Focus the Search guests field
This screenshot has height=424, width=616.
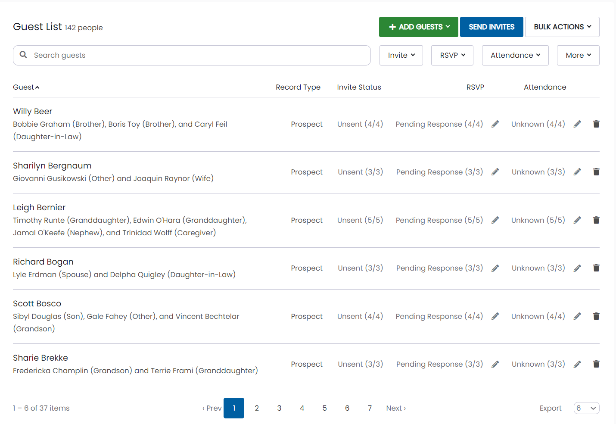[192, 55]
